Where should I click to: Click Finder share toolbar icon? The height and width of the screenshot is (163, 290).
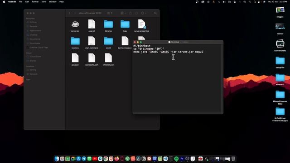pos(130,13)
